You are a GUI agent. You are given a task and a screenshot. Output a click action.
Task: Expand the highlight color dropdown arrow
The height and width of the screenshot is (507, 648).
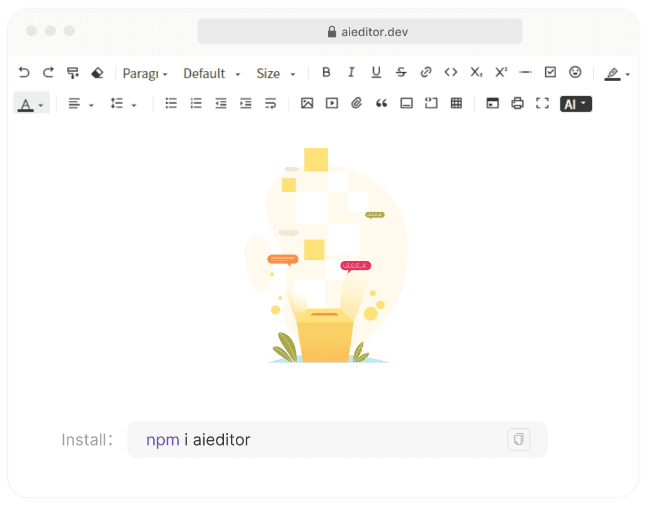628,75
